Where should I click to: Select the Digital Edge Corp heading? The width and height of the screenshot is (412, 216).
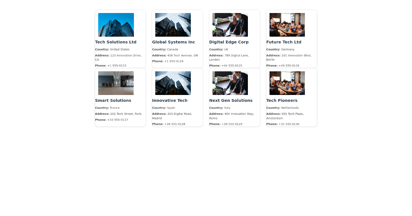(x=229, y=42)
